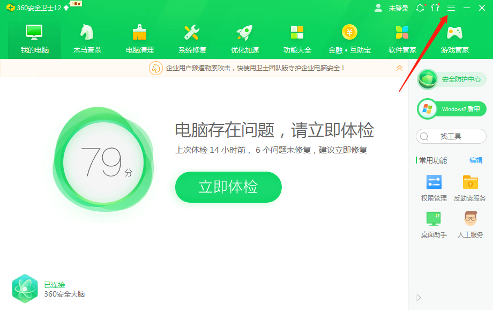This screenshot has height=310, width=493.
Task: Open the notifications icon in title bar
Action: point(420,8)
